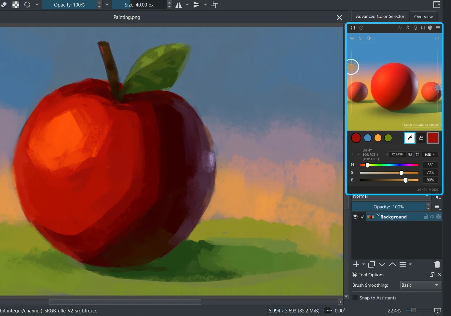
Task: Duplicate the current layer
Action: [372, 264]
